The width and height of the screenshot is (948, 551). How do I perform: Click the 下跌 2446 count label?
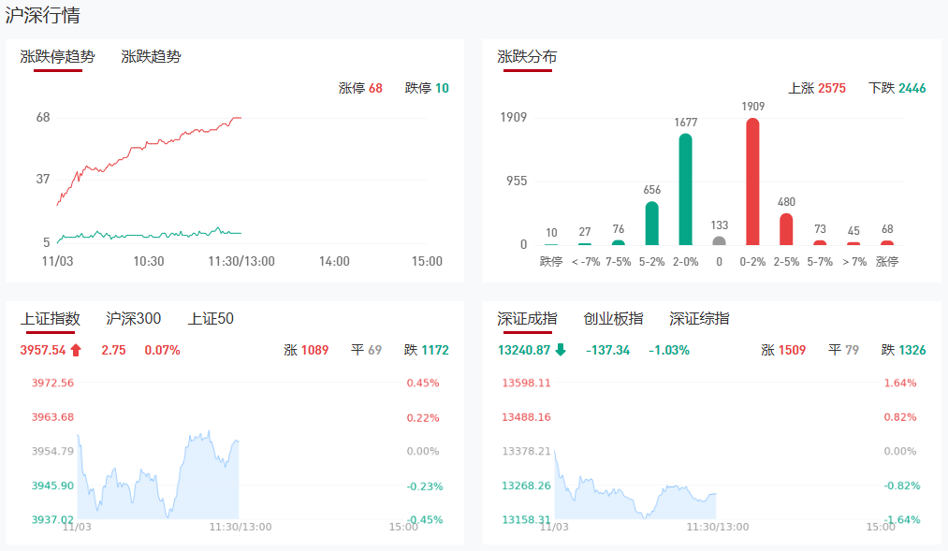897,89
